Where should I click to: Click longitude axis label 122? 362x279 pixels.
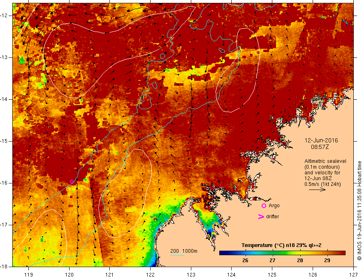(x=150, y=274)
